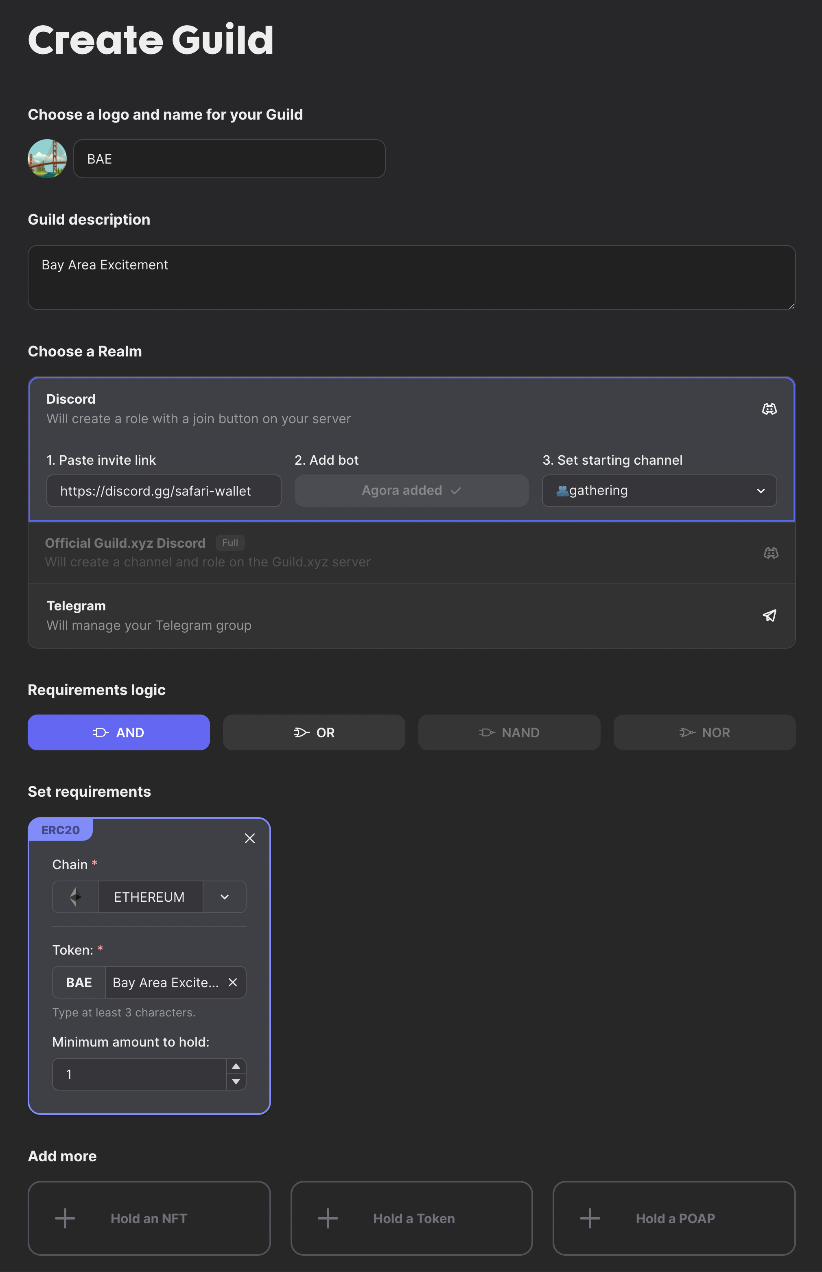The width and height of the screenshot is (822, 1272).
Task: Add a Hold an NFT requirement
Action: tap(149, 1218)
